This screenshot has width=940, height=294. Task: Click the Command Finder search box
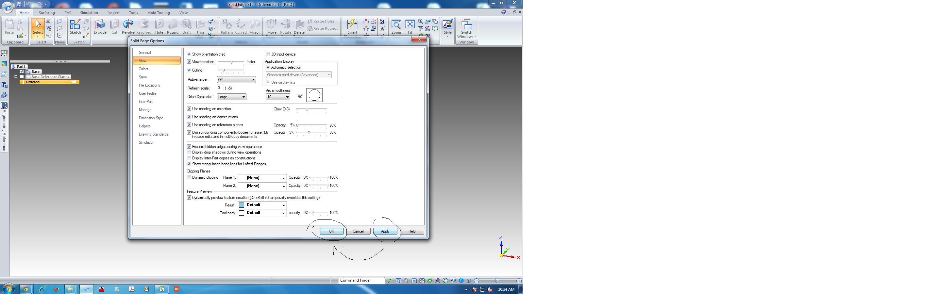(361, 281)
